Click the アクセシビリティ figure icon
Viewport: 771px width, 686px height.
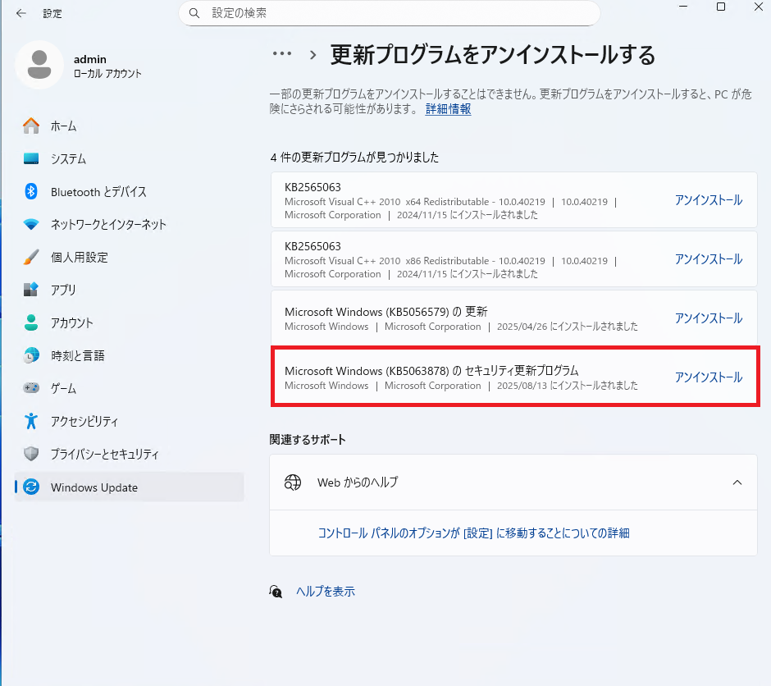coord(31,421)
